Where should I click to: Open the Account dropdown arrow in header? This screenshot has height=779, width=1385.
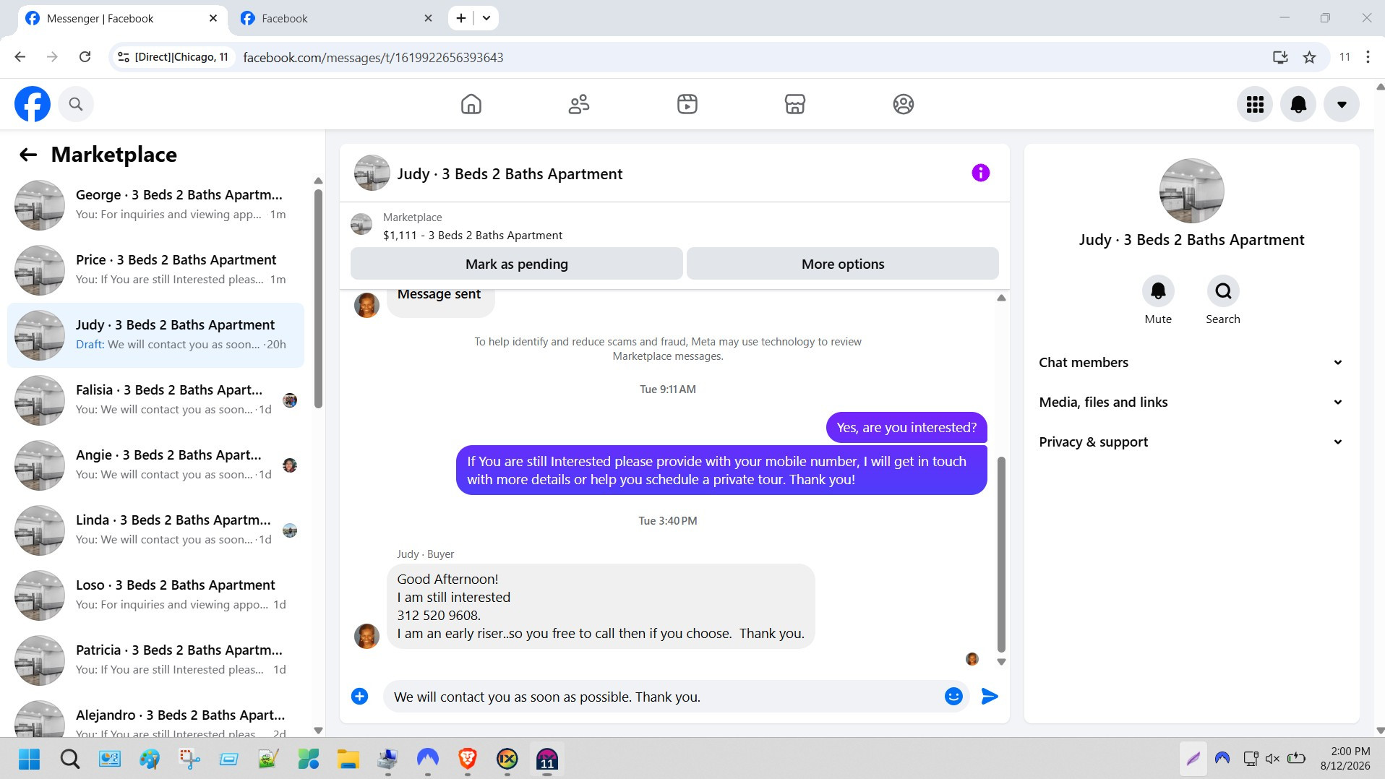coord(1342,104)
